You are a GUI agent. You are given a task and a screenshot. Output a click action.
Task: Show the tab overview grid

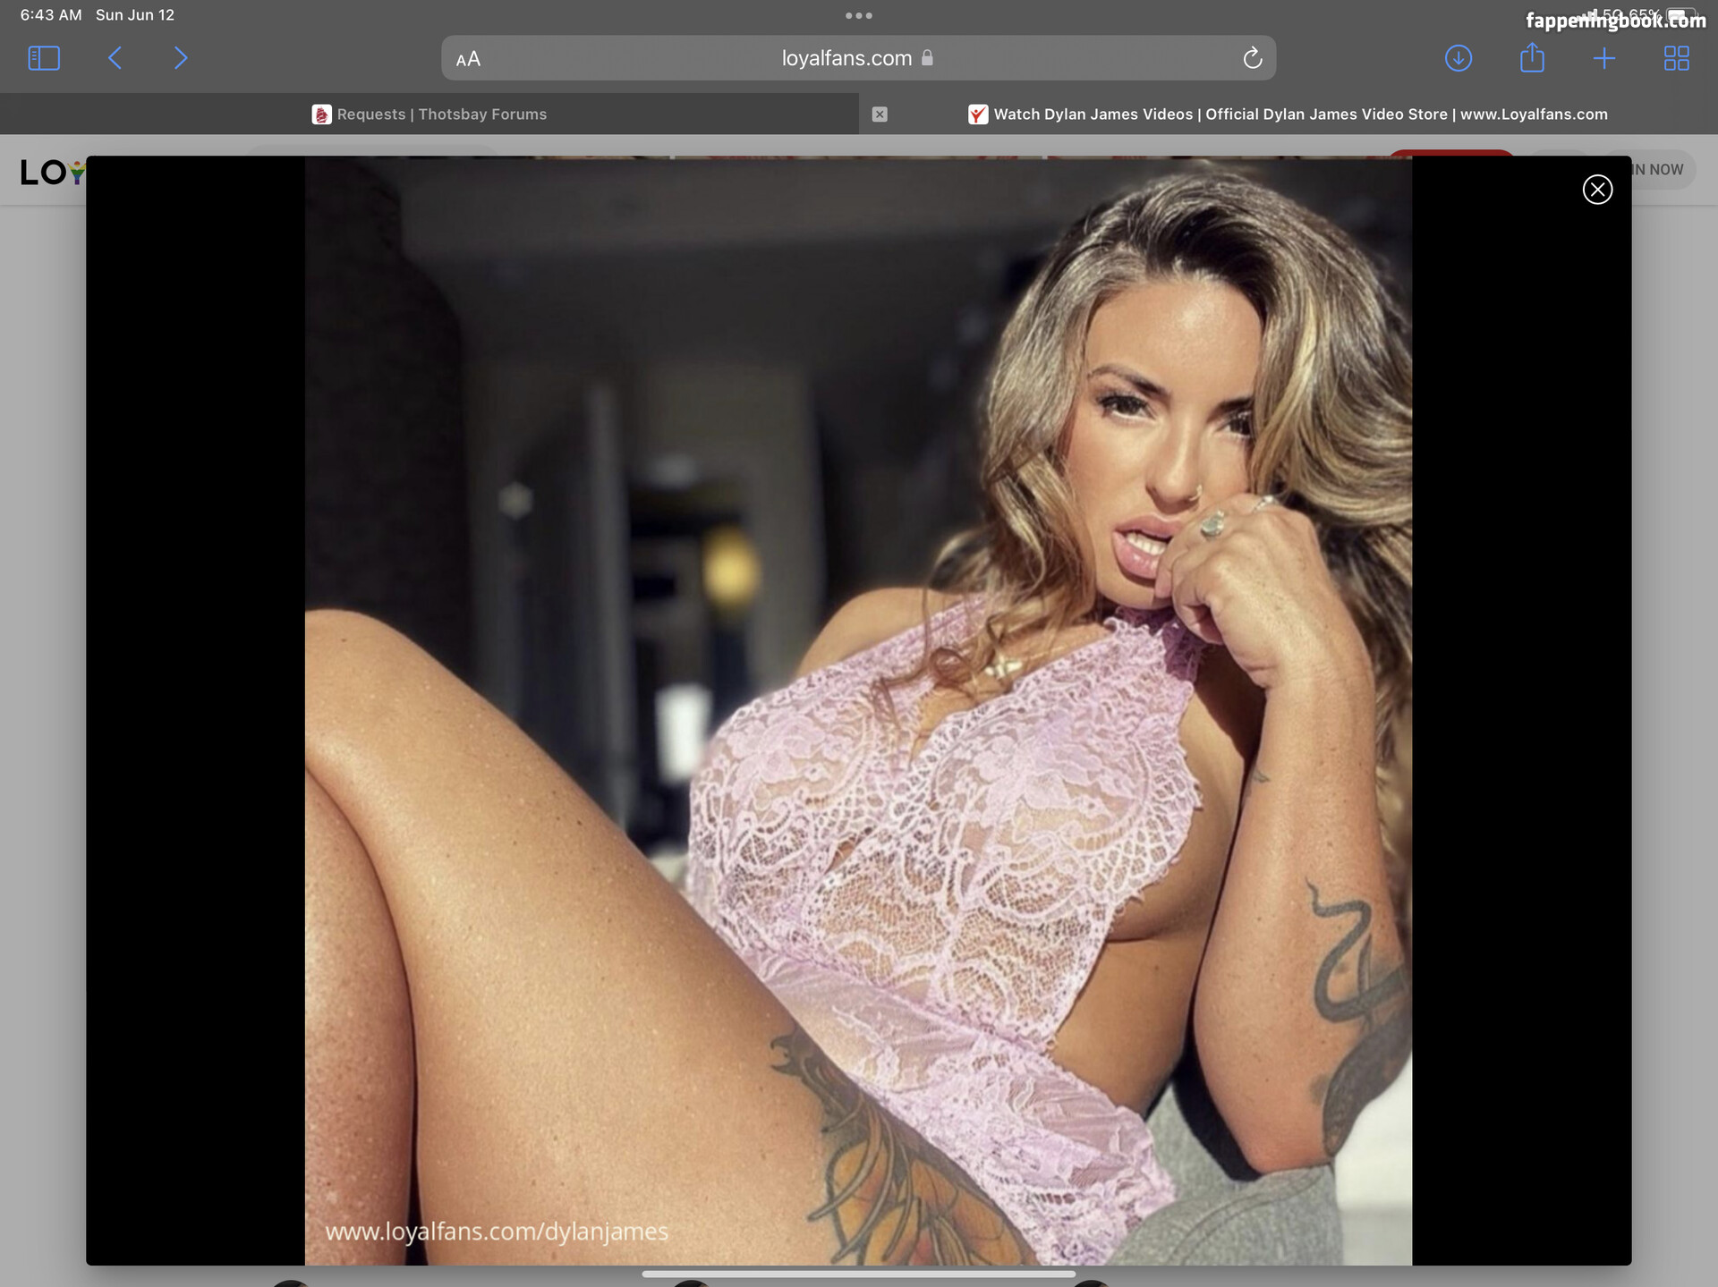tap(1676, 59)
